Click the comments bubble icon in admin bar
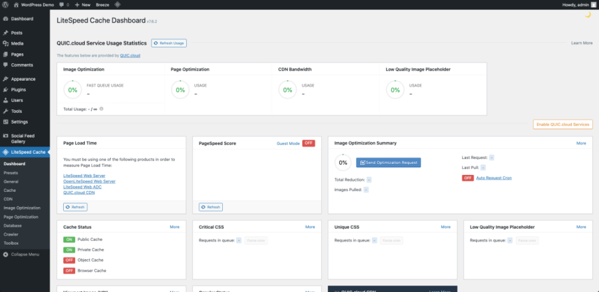This screenshot has width=599, height=292. 62,5
